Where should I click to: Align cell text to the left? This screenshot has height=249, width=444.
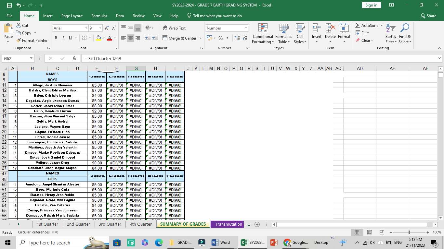click(x=124, y=38)
